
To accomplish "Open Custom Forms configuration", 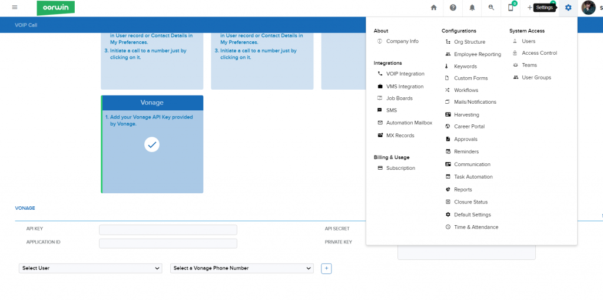I will pos(471,78).
